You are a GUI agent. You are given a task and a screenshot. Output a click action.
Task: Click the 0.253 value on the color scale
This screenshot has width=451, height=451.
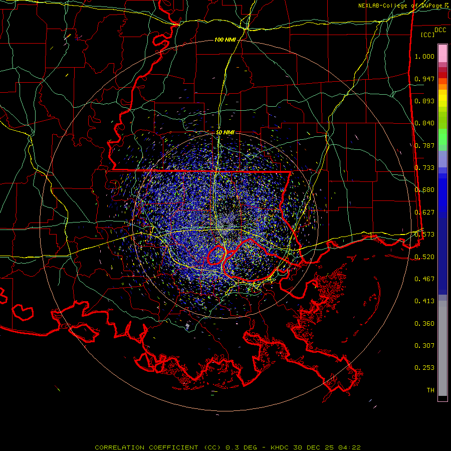click(x=424, y=368)
